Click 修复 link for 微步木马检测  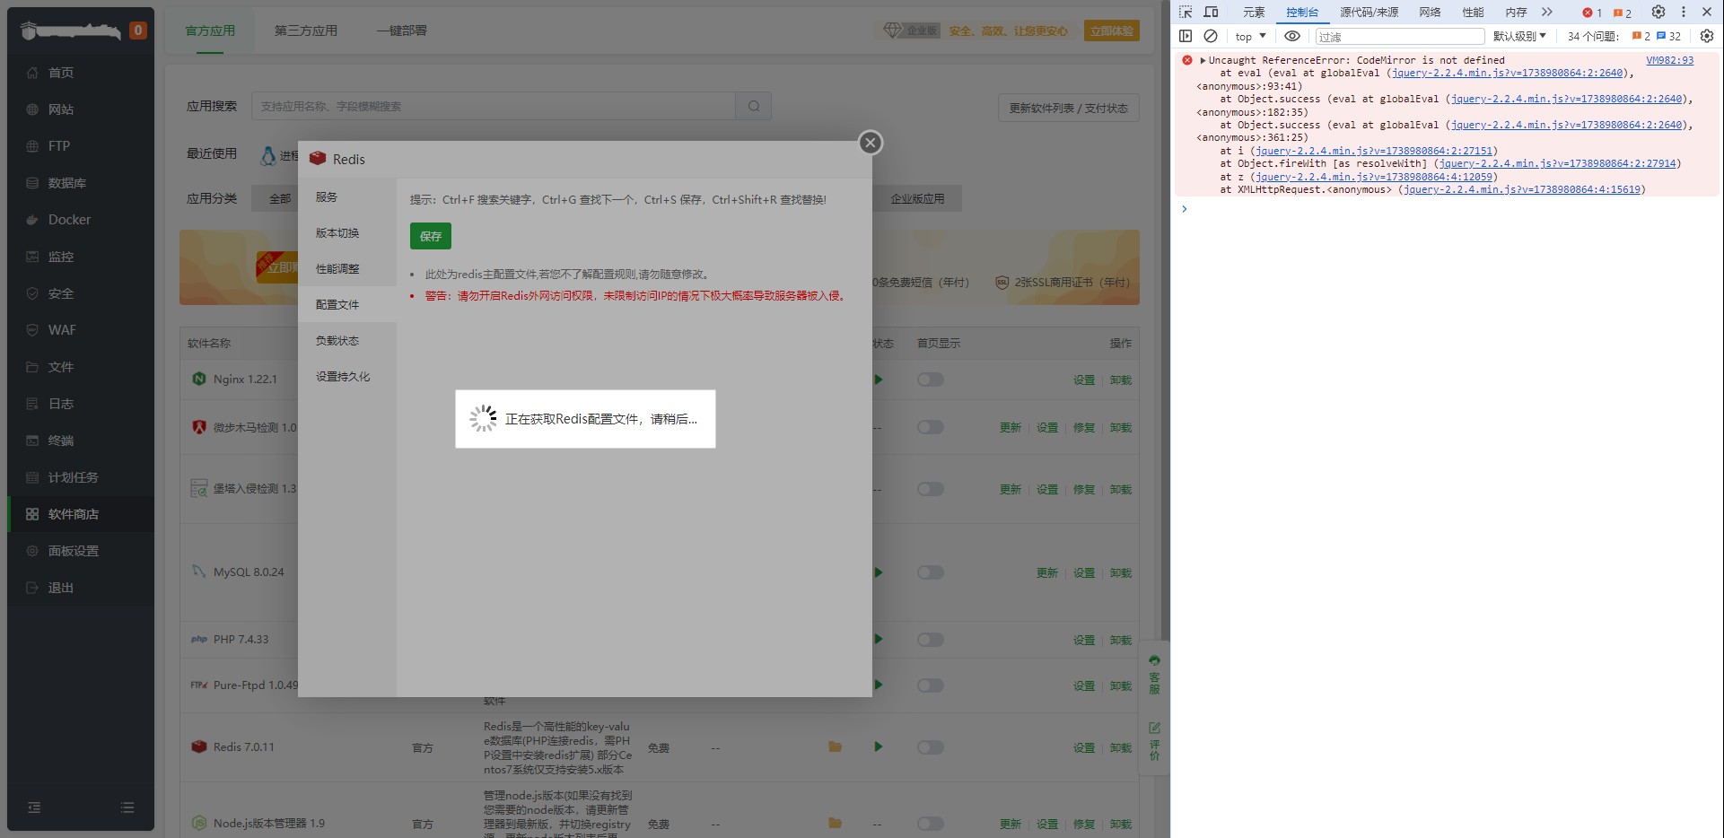pos(1084,427)
